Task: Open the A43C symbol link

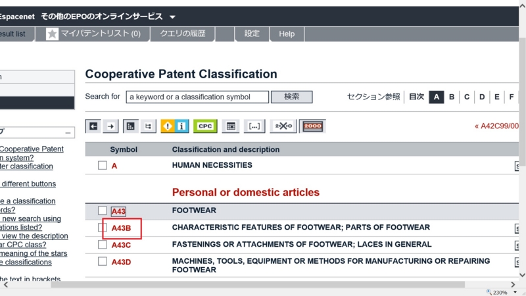Action: pyautogui.click(x=121, y=245)
